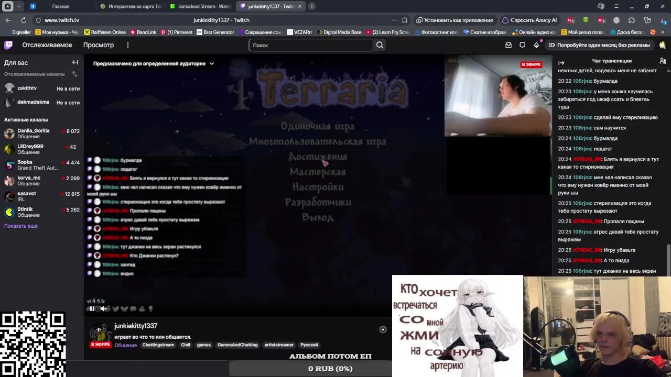Screen dimensions: 671x377
Task: Open a new browser tab
Action: tap(311, 6)
